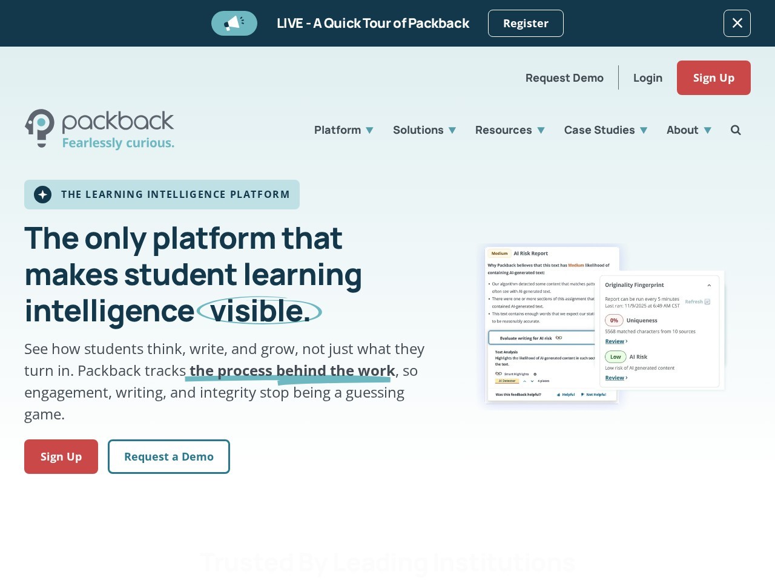Click the 'Fearlessly curious.' tagline
Viewport: 775px width, 581px height.
click(x=118, y=143)
